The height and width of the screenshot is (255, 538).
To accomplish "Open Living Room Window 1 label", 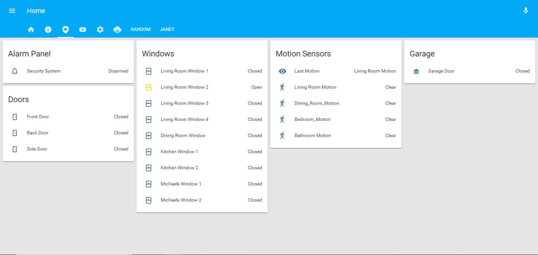I will [x=184, y=71].
